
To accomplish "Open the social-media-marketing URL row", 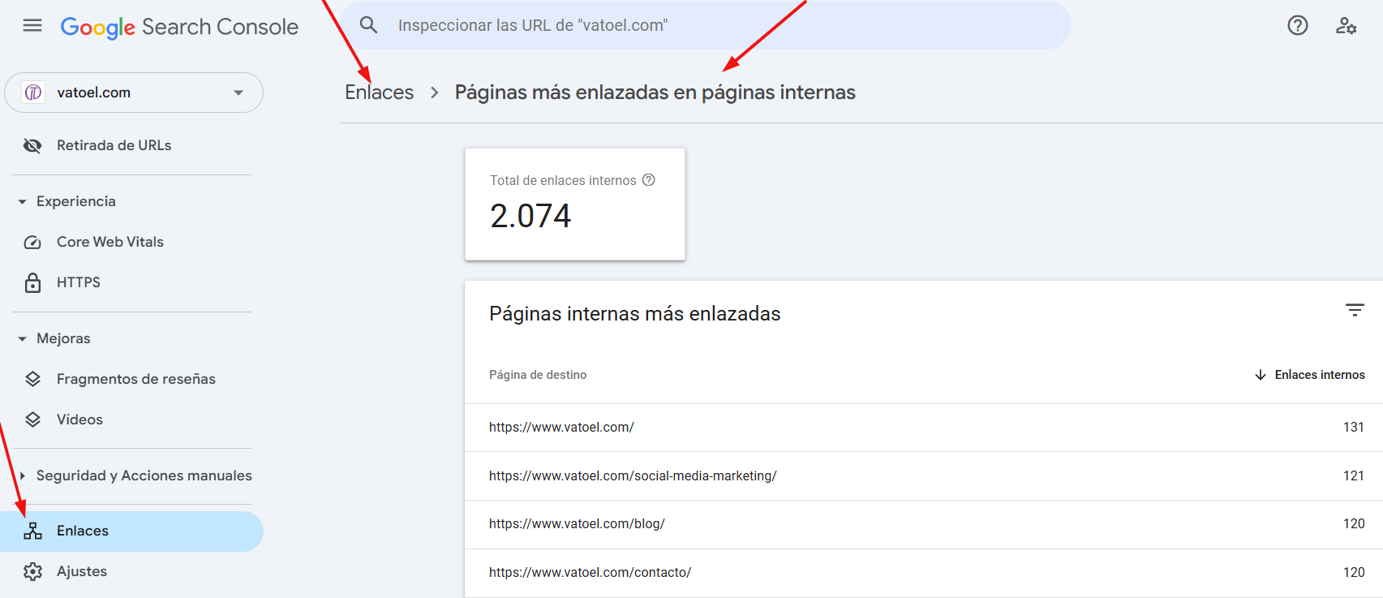I will [633, 476].
